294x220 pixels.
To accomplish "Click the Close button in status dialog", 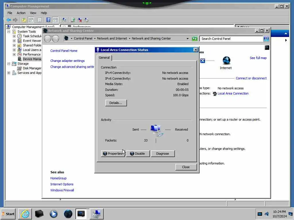I will pos(186,167).
